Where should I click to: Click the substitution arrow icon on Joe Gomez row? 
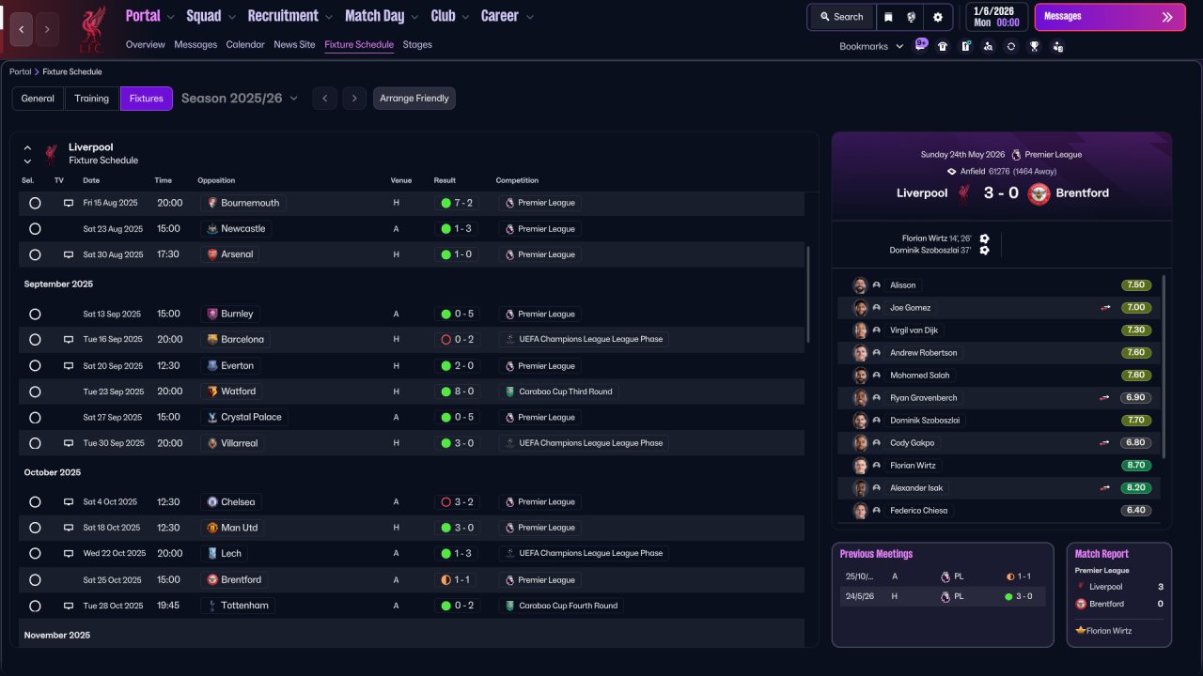tap(1105, 308)
